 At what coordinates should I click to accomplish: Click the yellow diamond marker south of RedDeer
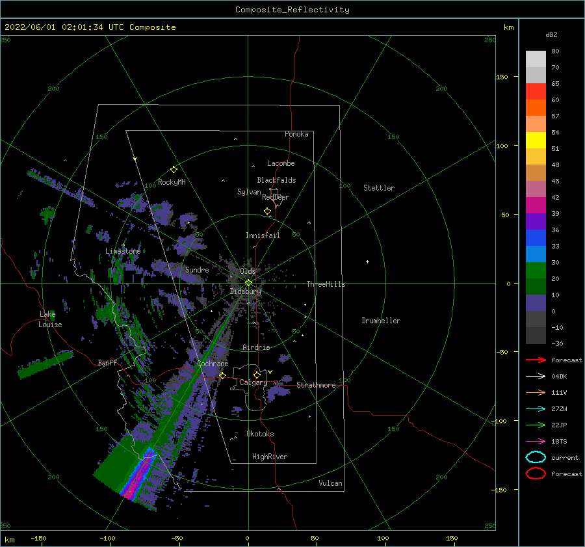[x=267, y=211]
